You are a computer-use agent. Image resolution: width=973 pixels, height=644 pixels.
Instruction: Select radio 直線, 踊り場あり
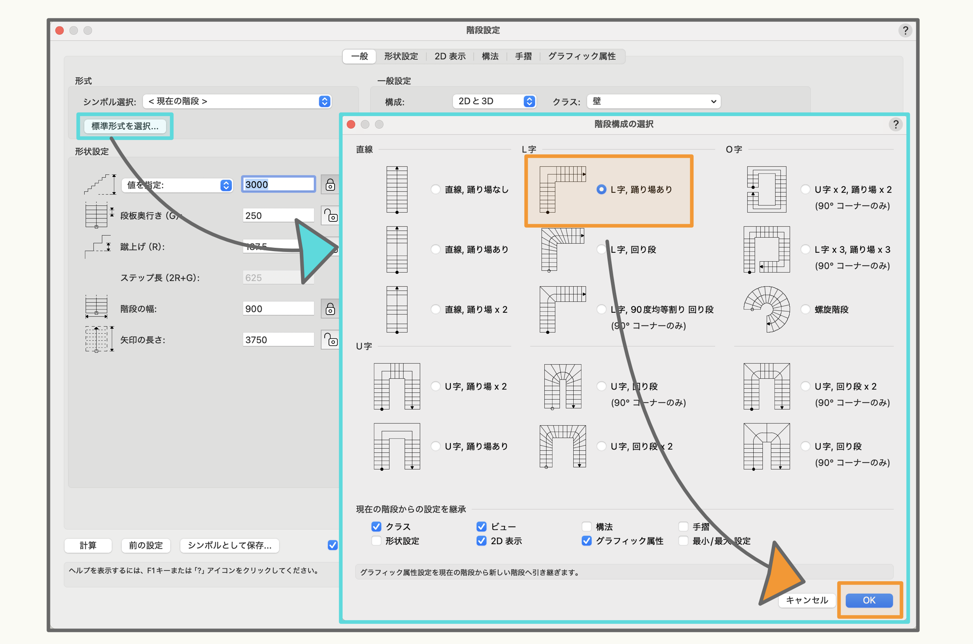[x=436, y=249]
